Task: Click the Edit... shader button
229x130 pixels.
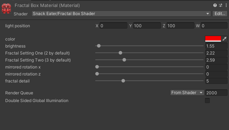Action: tap(220, 14)
